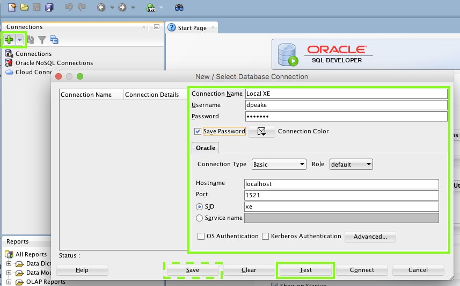Switch to the Start Page tab

pos(192,28)
